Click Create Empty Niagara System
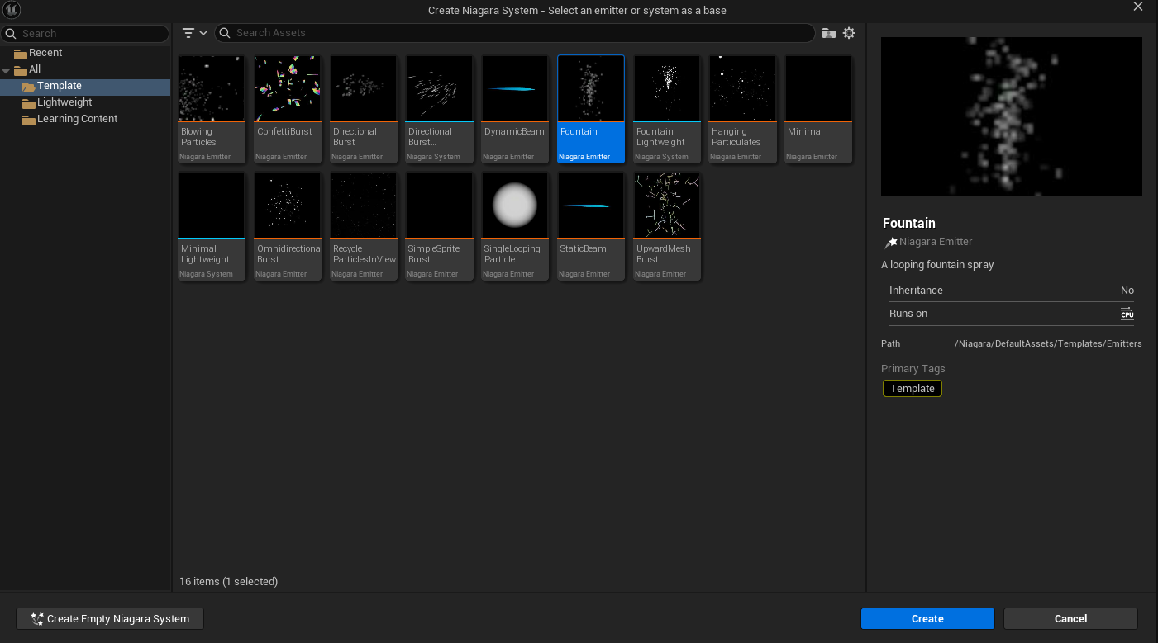Screen dimensions: 1158x643 (110, 619)
